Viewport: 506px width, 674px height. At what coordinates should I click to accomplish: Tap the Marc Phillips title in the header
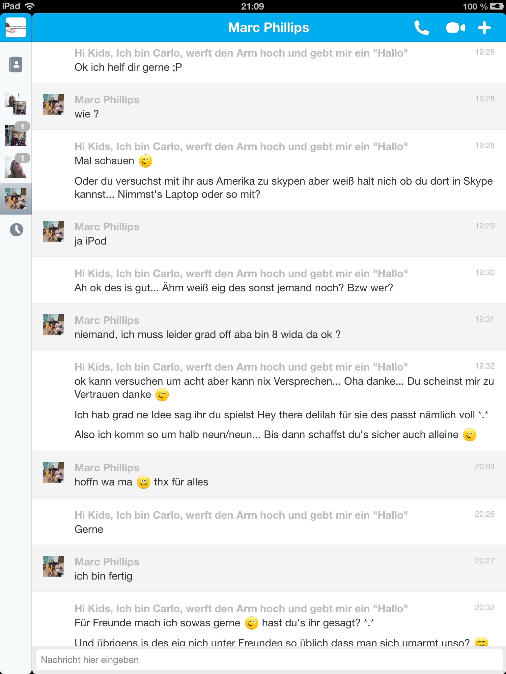[268, 28]
